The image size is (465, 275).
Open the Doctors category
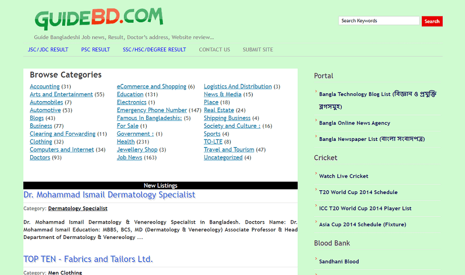40,157
